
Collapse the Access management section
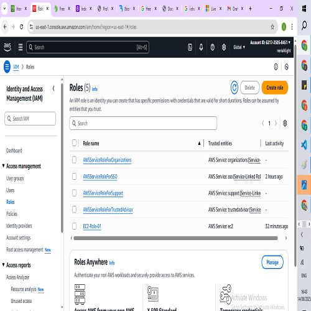pos(3,166)
